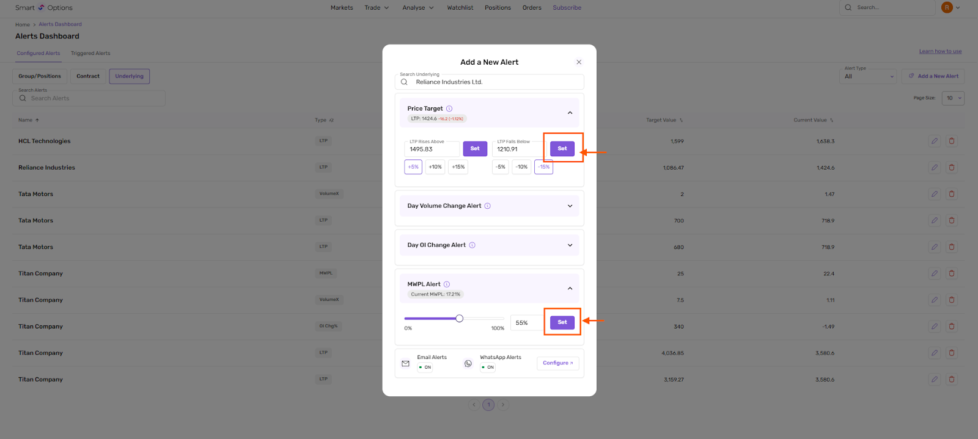Viewport: 978px width, 439px height.
Task: Click Set button for LTP Rises Above
Action: (x=475, y=148)
